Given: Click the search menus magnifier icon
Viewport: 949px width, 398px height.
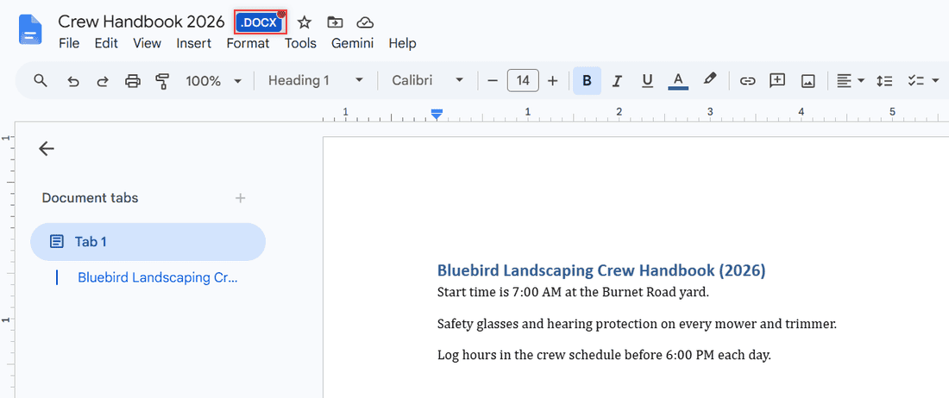Looking at the screenshot, I should (x=41, y=81).
